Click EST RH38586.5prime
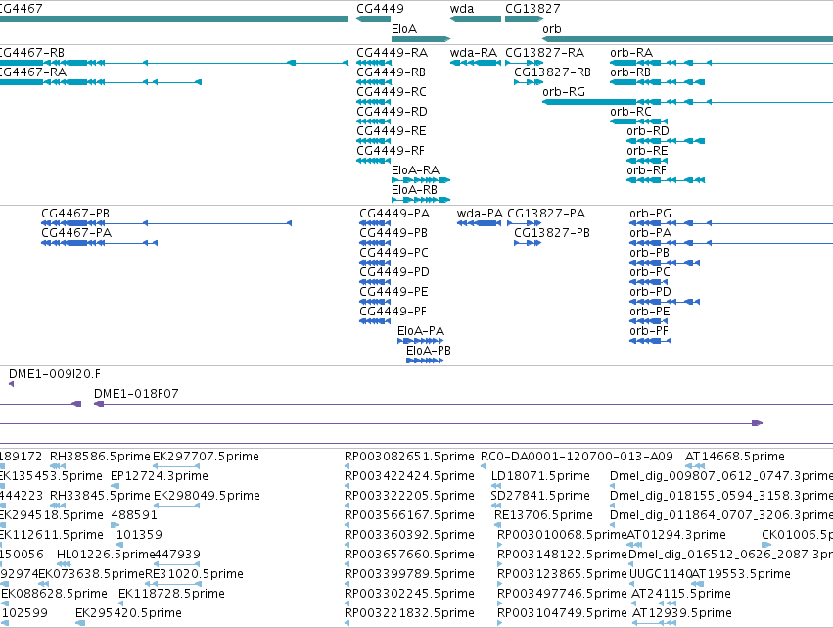Screen dimensions: 833x628 pyautogui.click(x=58, y=466)
